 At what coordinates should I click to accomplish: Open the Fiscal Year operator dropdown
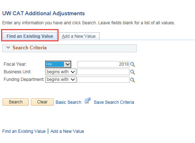(x=58, y=64)
